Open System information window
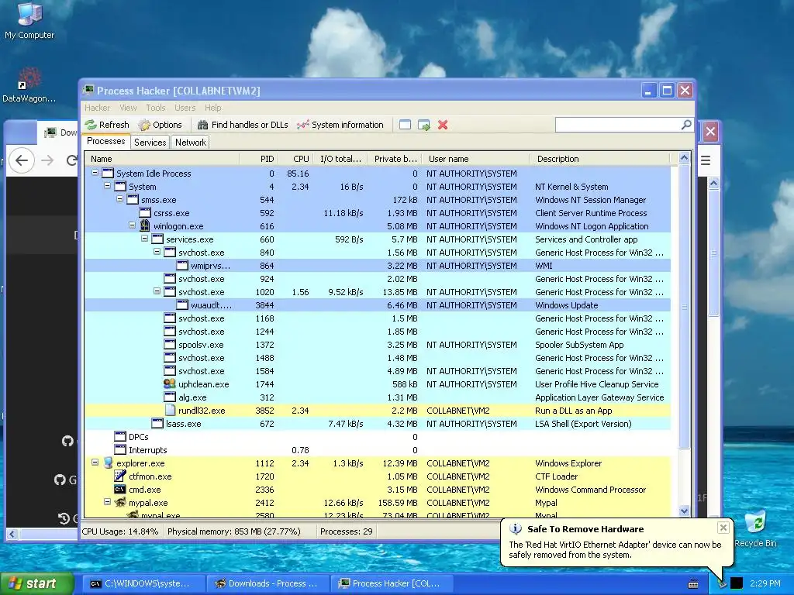 click(340, 125)
